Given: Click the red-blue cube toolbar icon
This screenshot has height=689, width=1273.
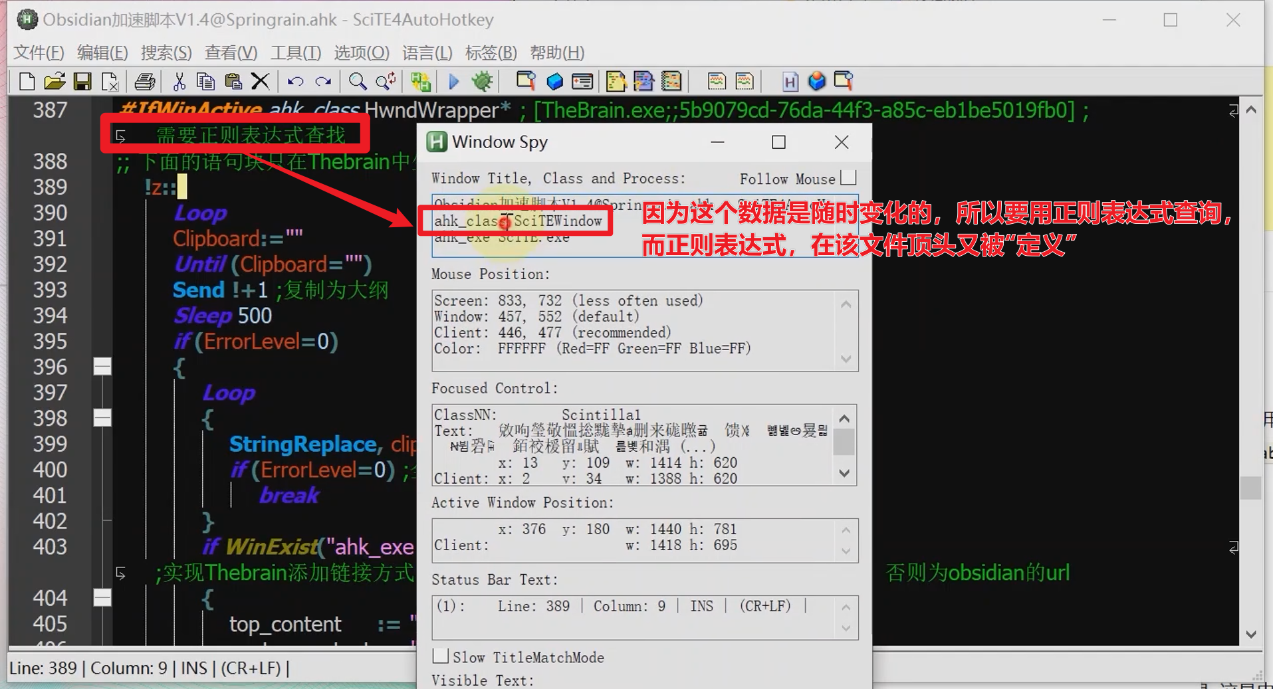Looking at the screenshot, I should tap(816, 82).
